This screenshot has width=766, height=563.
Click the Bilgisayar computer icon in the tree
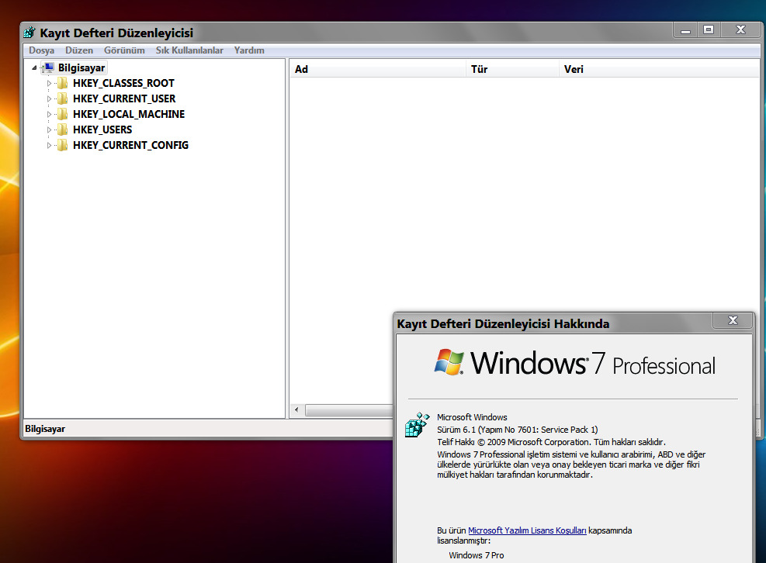pos(48,68)
